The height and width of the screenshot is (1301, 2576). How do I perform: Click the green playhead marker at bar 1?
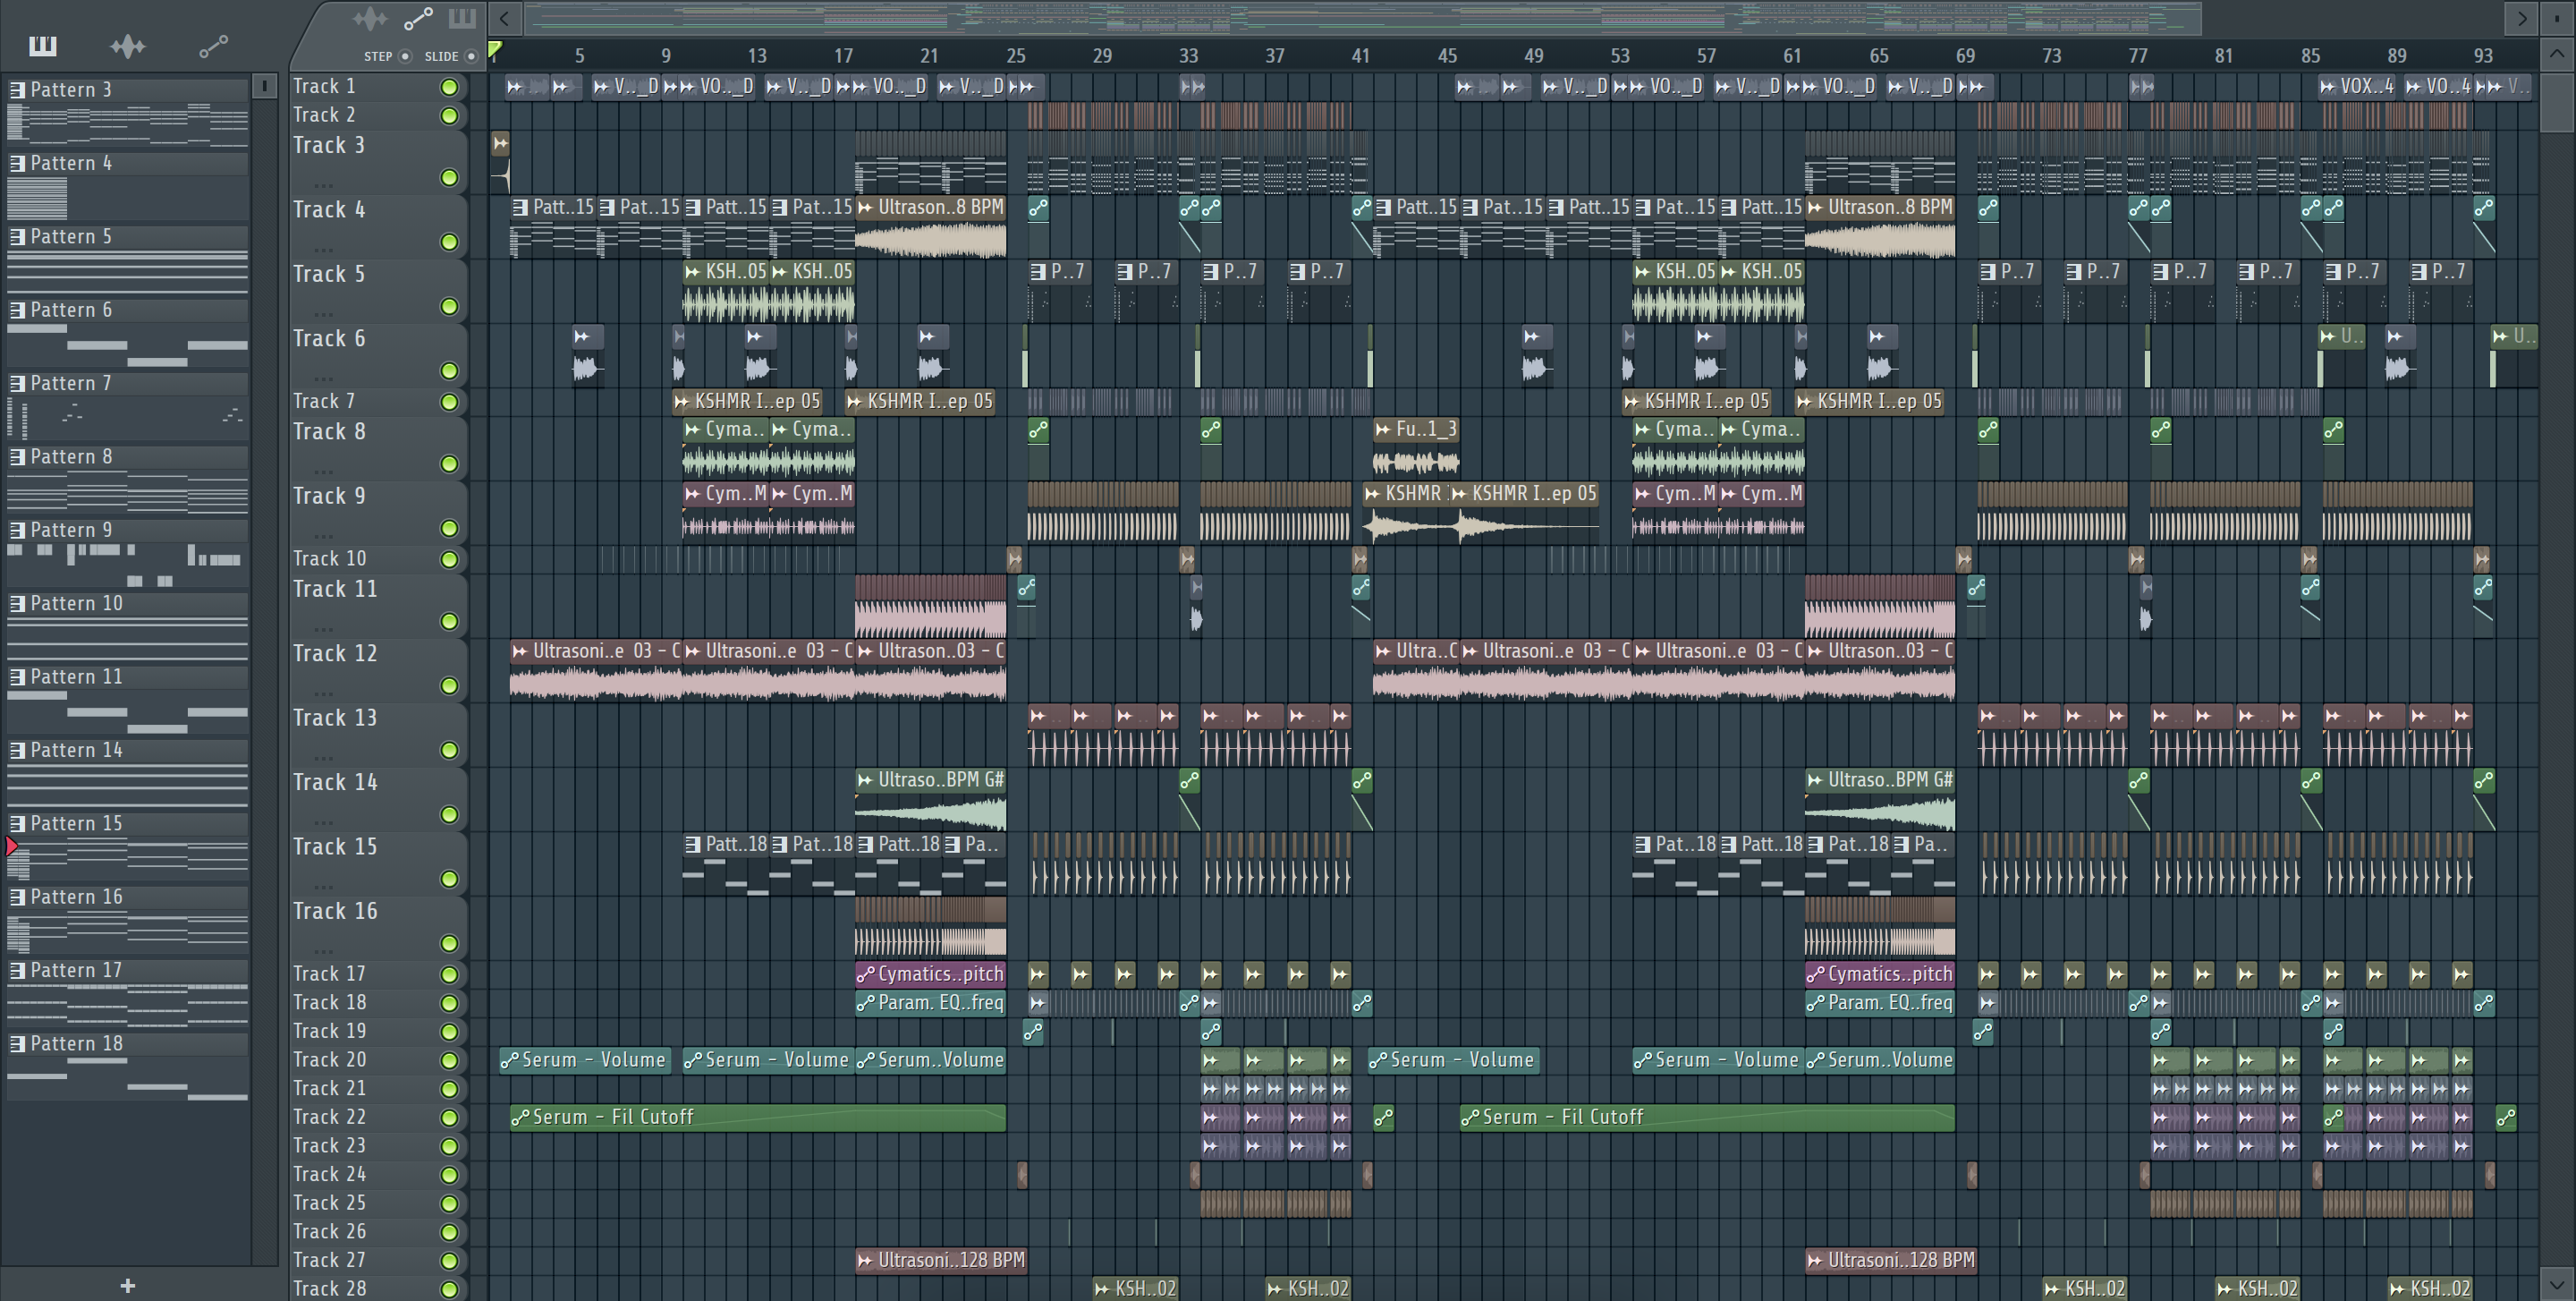pyautogui.click(x=494, y=49)
